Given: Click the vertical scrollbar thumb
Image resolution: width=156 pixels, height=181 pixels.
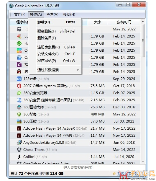Looking at the screenshot, I should pyautogui.click(x=143, y=40).
